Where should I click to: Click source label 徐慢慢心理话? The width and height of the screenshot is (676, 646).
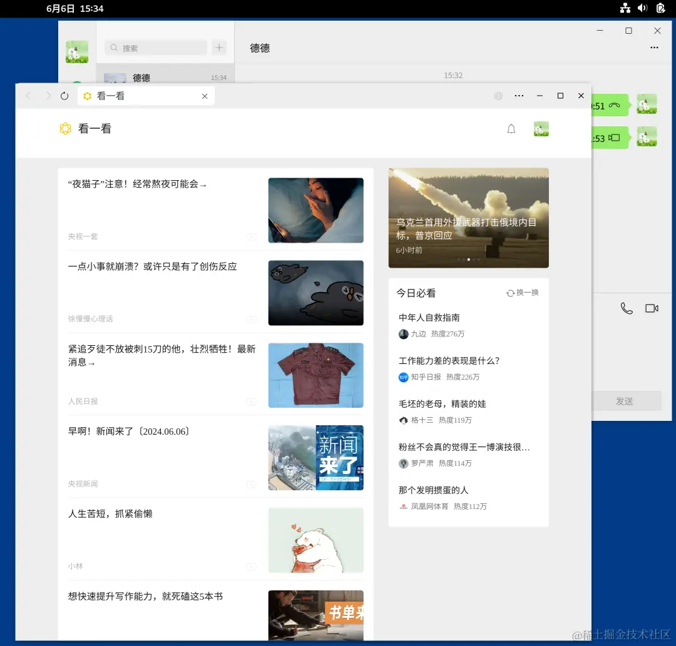(91, 319)
